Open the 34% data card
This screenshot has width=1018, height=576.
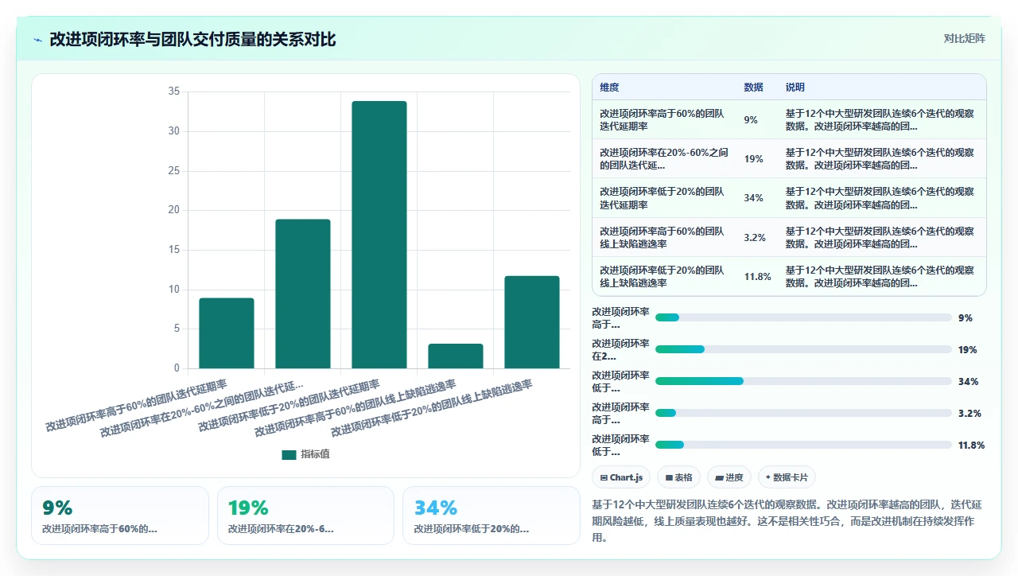point(492,516)
